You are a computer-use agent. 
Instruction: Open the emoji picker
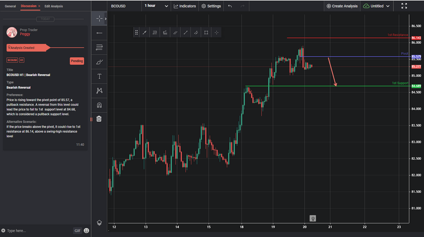tap(86, 231)
